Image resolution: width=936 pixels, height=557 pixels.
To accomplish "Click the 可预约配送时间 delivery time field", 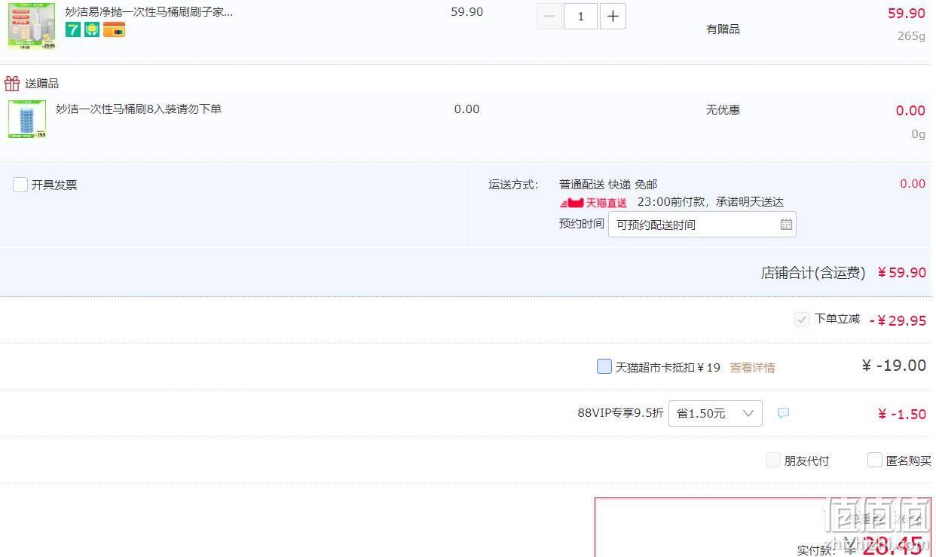I will (x=702, y=224).
